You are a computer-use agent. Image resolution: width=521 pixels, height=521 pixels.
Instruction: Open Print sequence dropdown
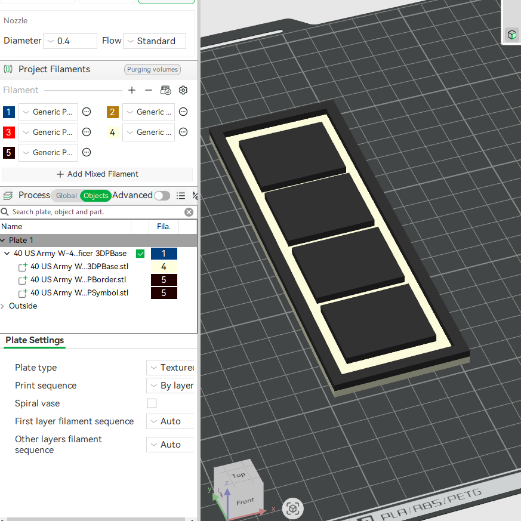tap(171, 386)
